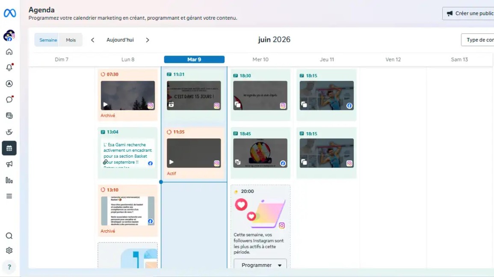Open the Type de contenu dropdown
The image size is (494, 277).
[478, 40]
